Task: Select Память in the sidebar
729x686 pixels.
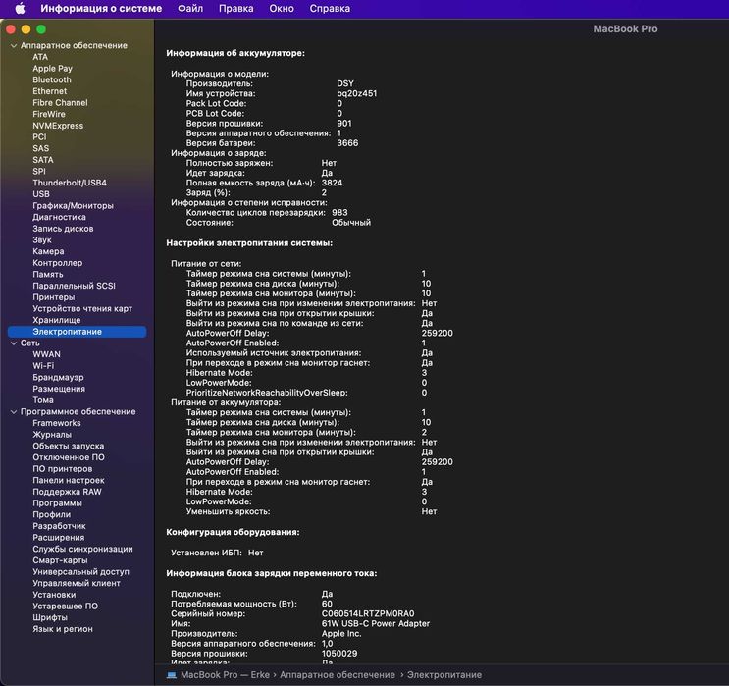Action: pyautogui.click(x=48, y=275)
